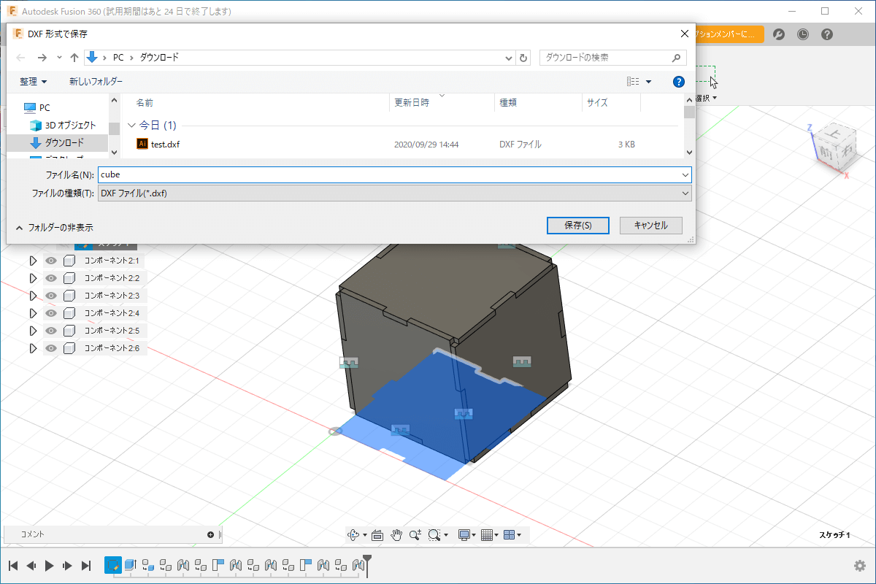The height and width of the screenshot is (584, 876).
Task: Play the design timeline
Action: tap(50, 566)
